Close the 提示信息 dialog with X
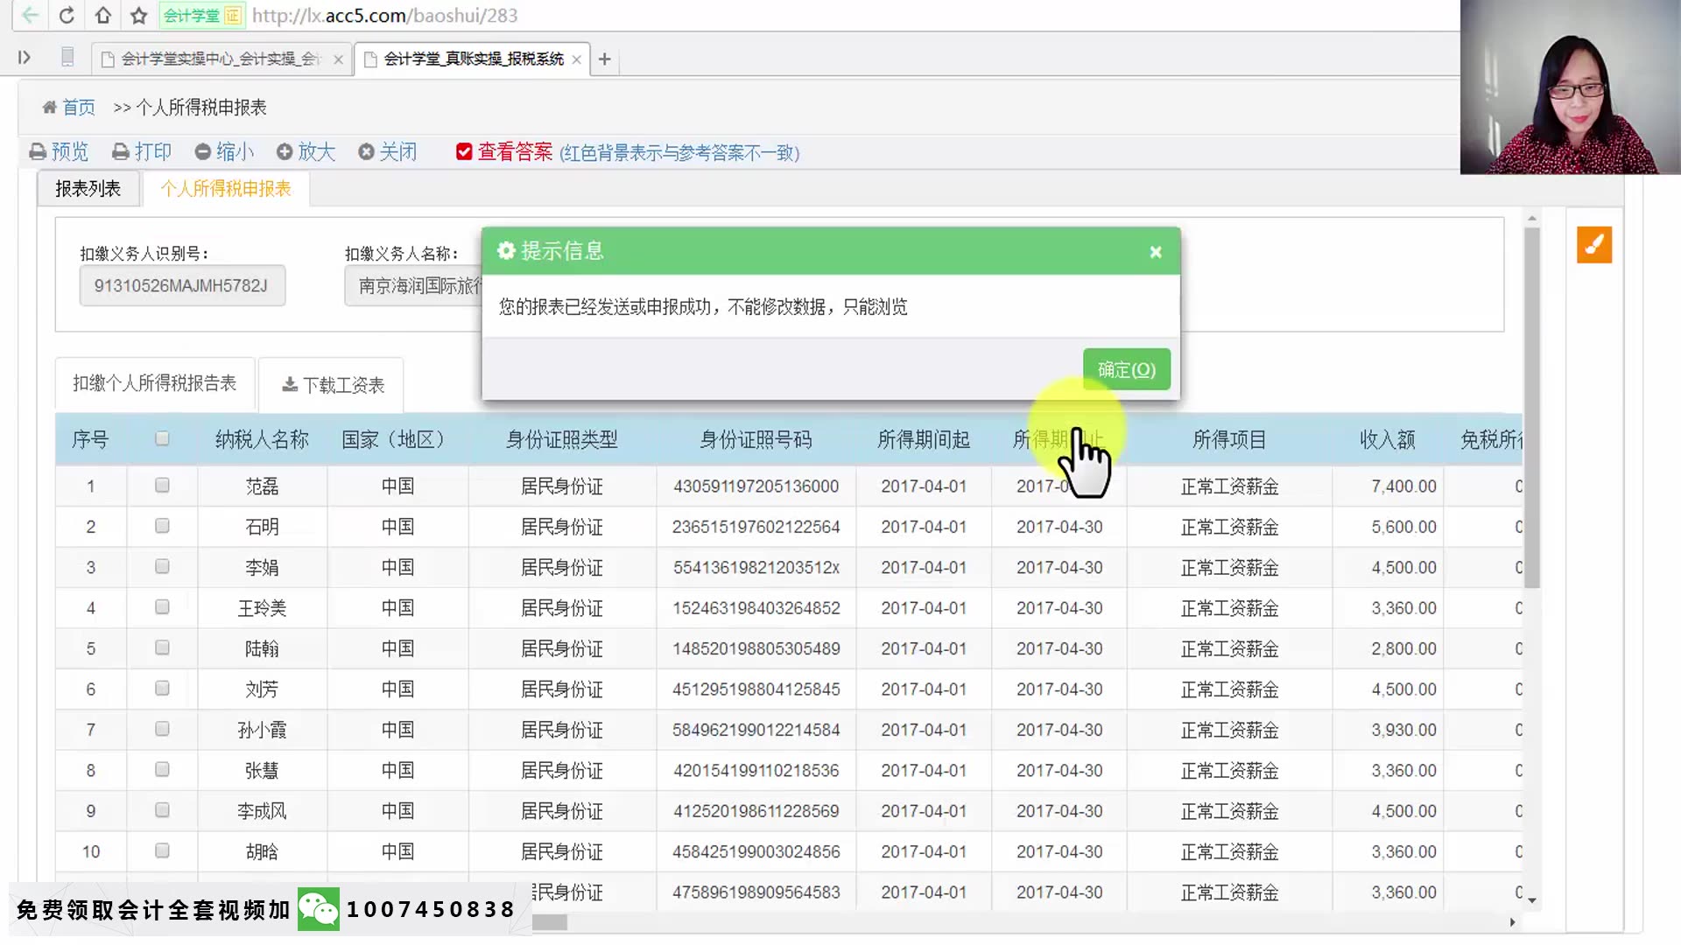The width and height of the screenshot is (1681, 945). click(1156, 252)
